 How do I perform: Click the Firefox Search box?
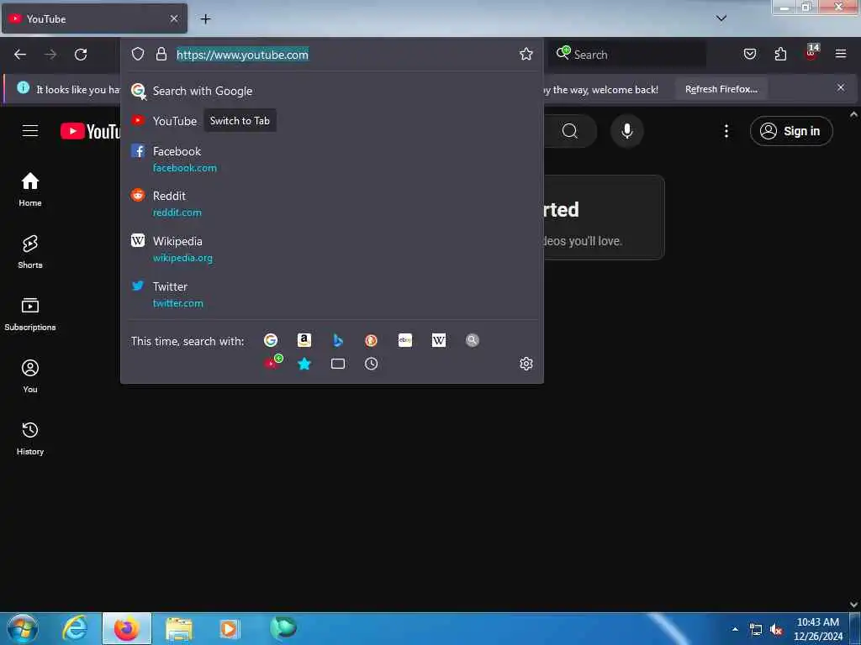coord(628,55)
